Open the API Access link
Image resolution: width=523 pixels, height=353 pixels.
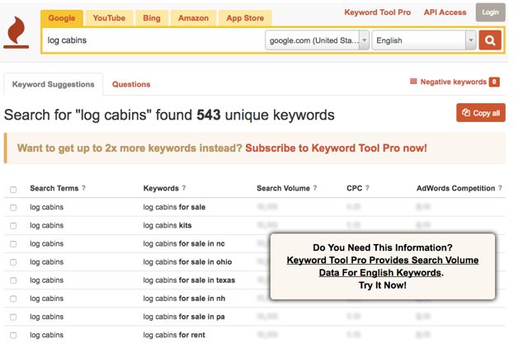[x=445, y=12]
